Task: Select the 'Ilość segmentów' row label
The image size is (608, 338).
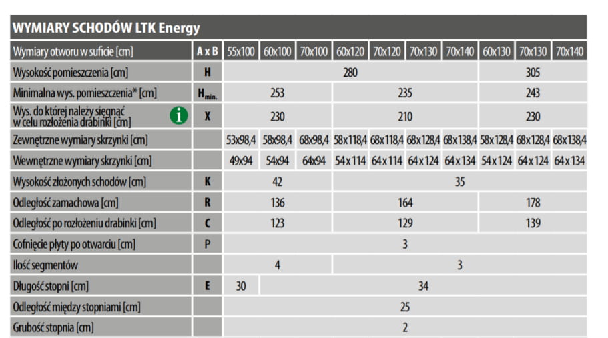Action: (x=45, y=265)
